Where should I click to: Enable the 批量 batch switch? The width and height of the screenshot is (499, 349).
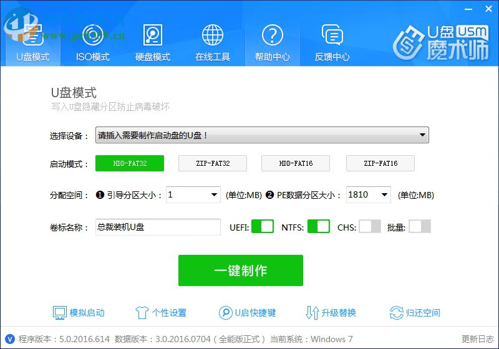click(420, 226)
